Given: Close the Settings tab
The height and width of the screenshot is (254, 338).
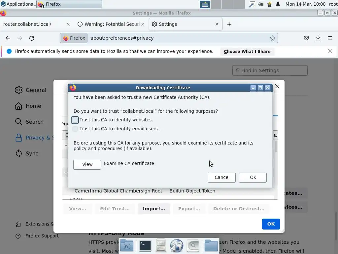Looking at the screenshot, I should [x=217, y=24].
